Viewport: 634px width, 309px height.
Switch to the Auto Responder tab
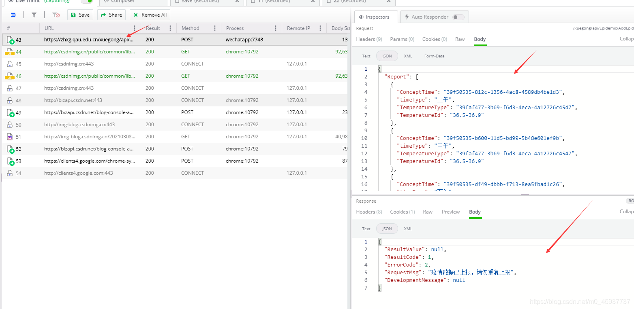click(435, 17)
